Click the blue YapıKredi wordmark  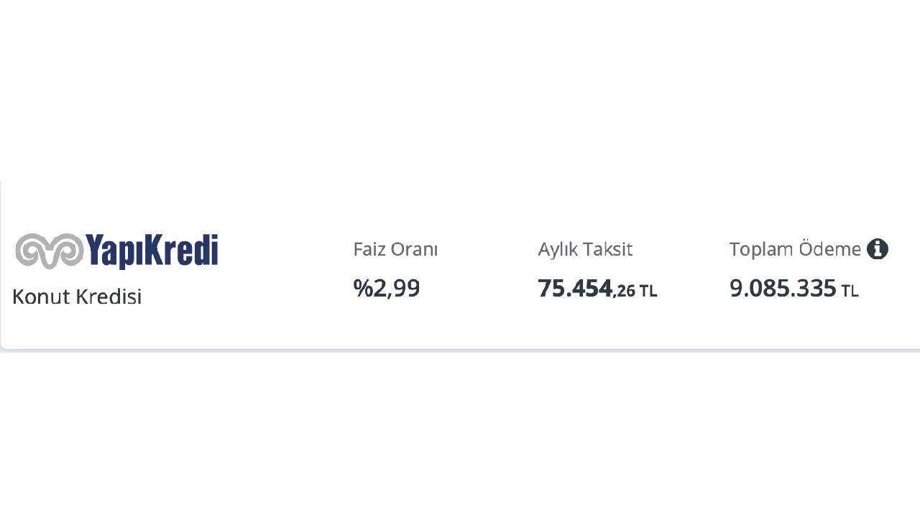click(x=152, y=251)
